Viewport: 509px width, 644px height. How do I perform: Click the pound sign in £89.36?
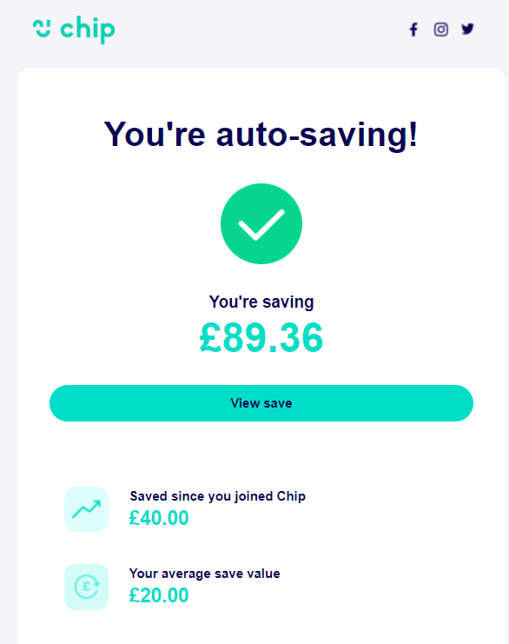[210, 337]
